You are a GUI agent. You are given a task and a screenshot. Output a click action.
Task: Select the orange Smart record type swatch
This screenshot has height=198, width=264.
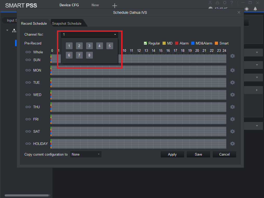(x=216, y=43)
